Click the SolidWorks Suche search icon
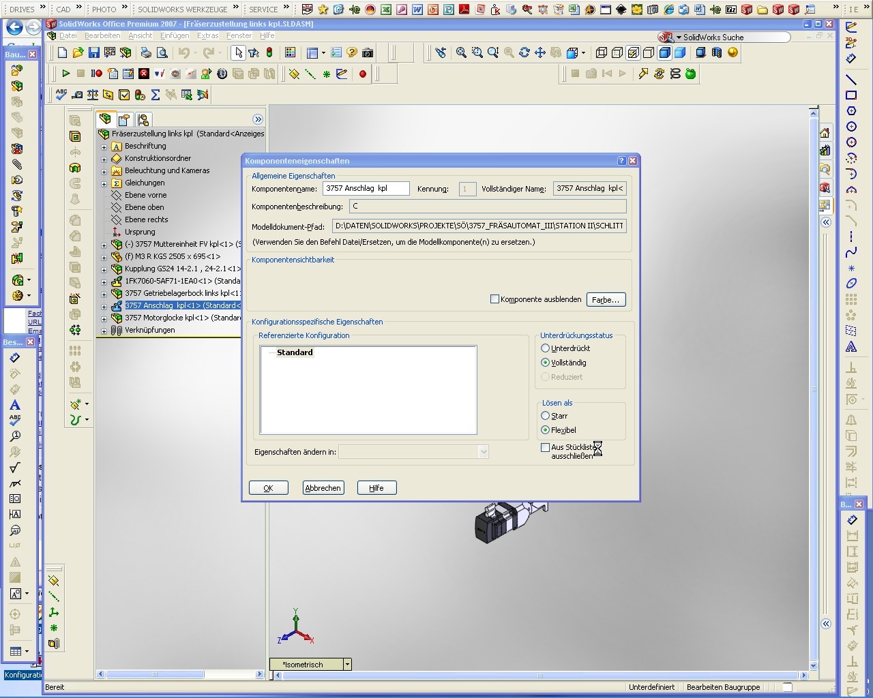This screenshot has width=873, height=698. 666,37
